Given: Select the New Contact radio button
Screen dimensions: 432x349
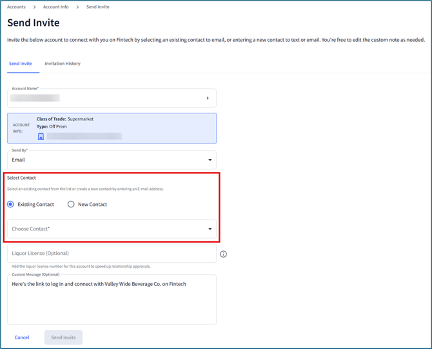Looking at the screenshot, I should (71, 204).
